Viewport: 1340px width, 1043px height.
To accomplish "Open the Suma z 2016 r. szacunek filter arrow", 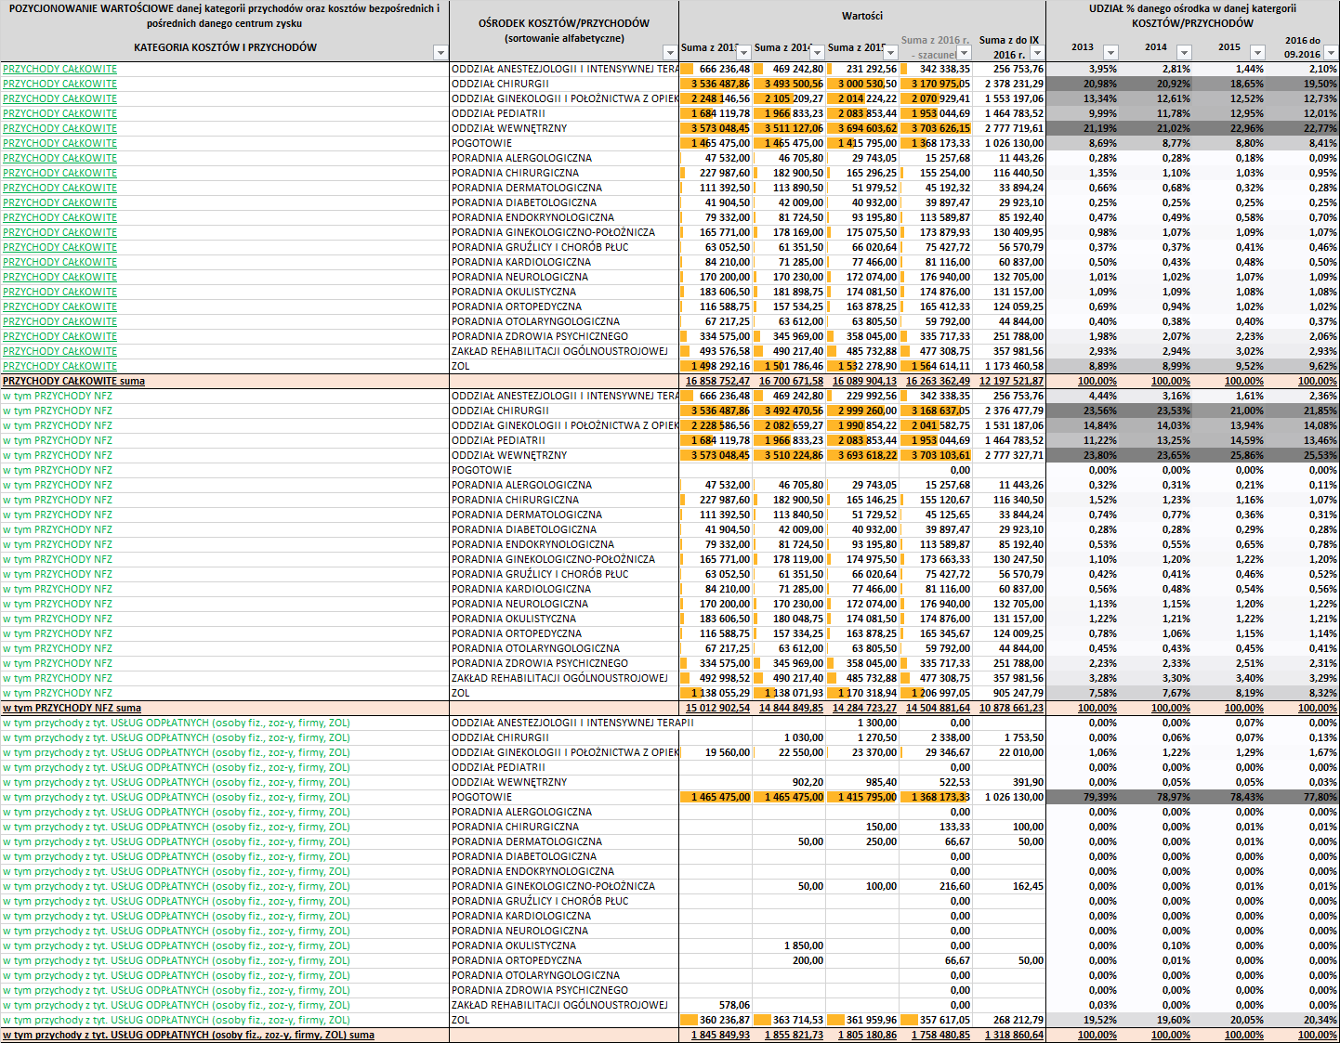I will (964, 53).
